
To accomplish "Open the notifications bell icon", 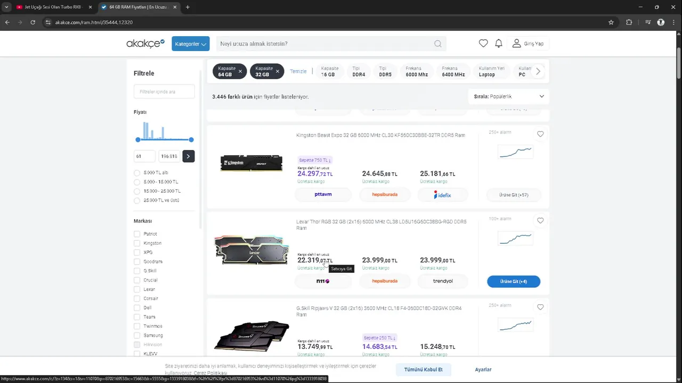I will point(499,44).
